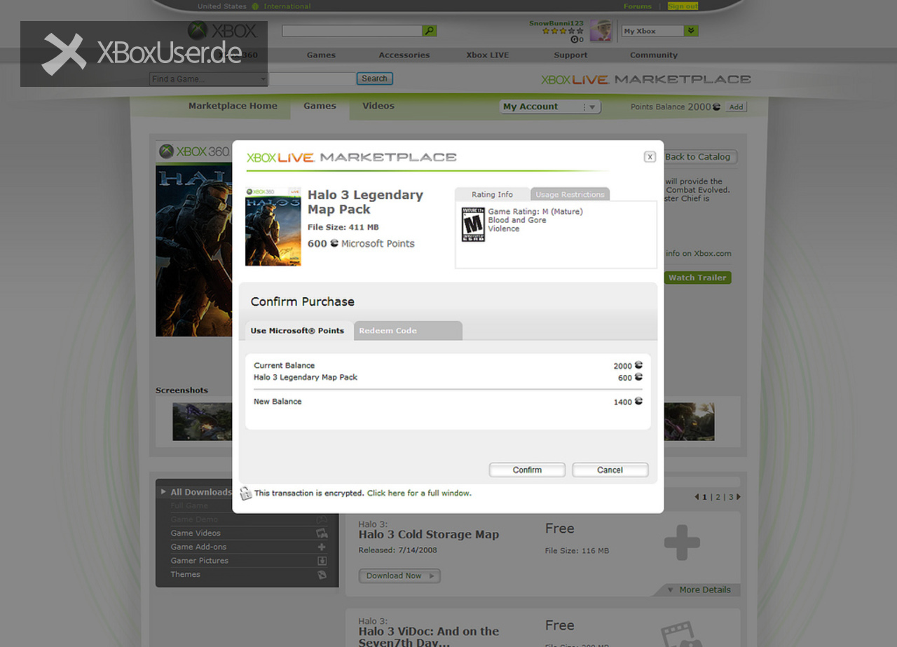Screen dimensions: 897x647
Task: Click the Gamer Pictures icon
Action: tap(322, 561)
